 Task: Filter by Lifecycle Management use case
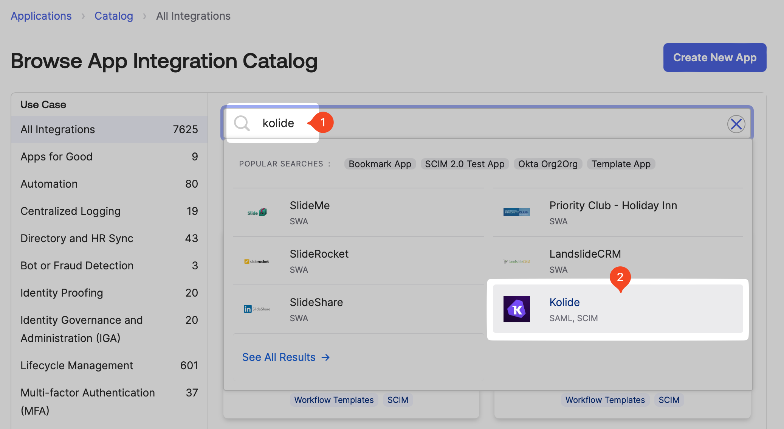pos(109,365)
